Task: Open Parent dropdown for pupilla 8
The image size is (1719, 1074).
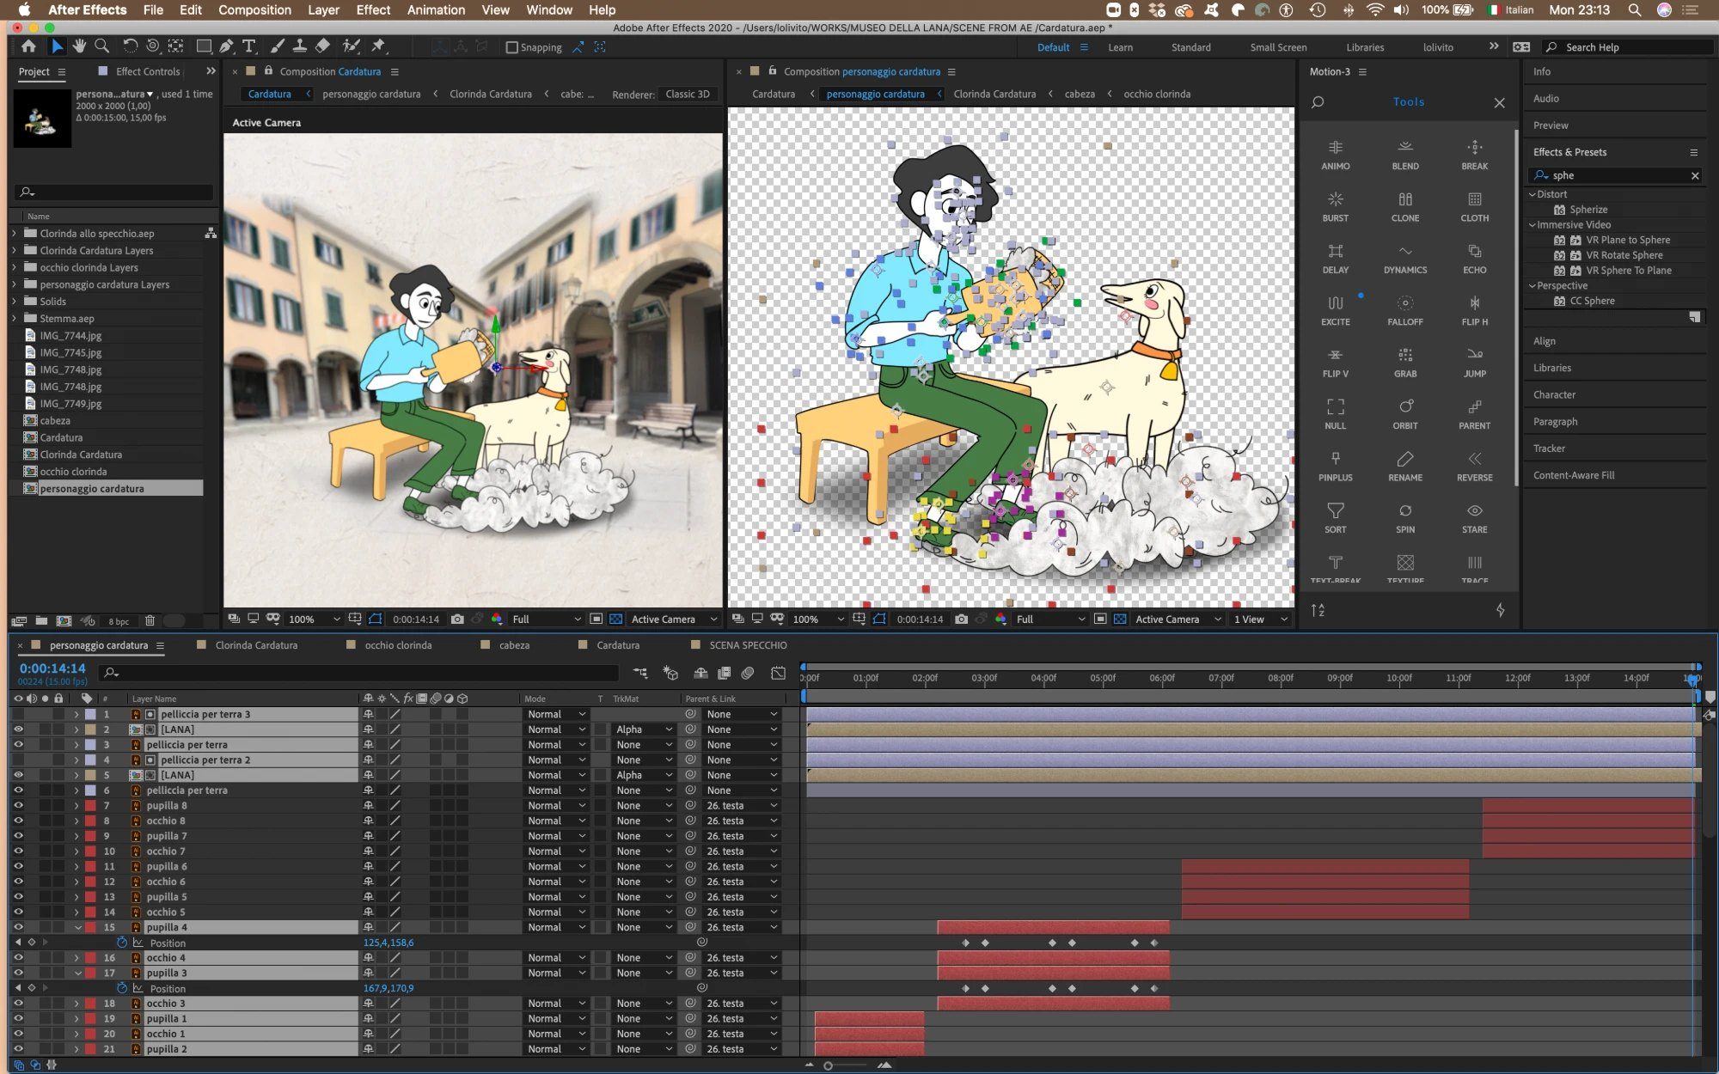Action: [x=742, y=805]
